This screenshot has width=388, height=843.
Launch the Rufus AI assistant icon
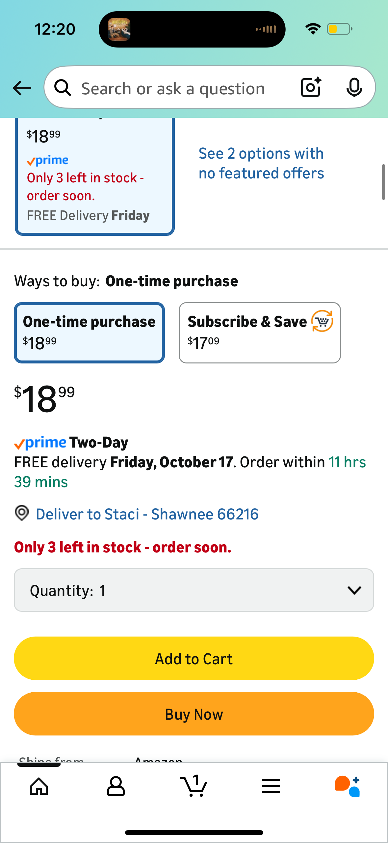(x=348, y=786)
